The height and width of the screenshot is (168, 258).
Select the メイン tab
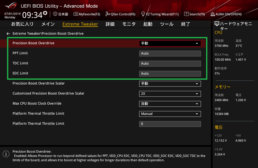(x=48, y=24)
